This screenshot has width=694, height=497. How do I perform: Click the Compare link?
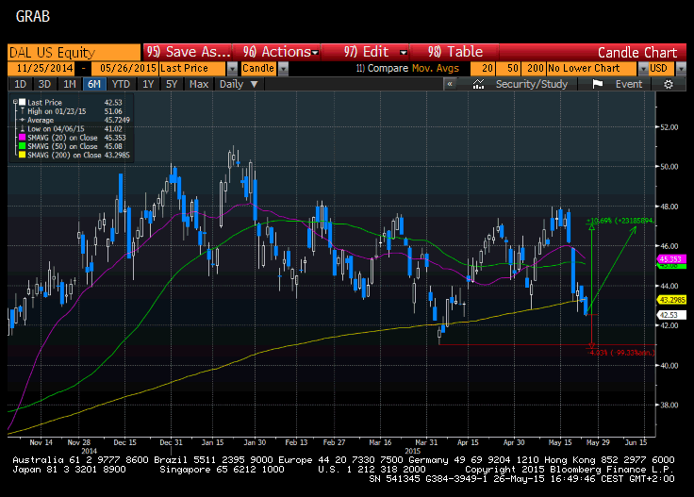(383, 69)
